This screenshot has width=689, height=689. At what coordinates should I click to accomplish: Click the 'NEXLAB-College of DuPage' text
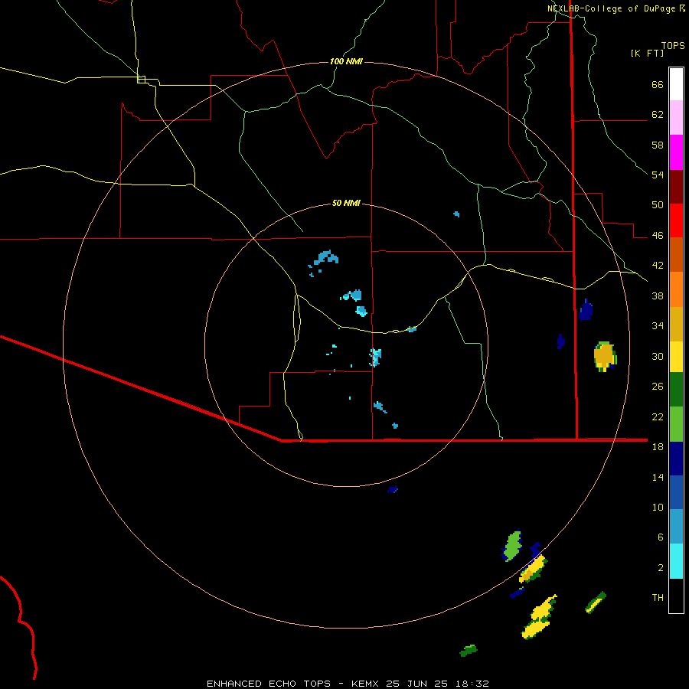(611, 8)
